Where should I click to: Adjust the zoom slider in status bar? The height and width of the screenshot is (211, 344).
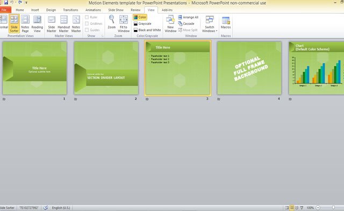click(333, 207)
